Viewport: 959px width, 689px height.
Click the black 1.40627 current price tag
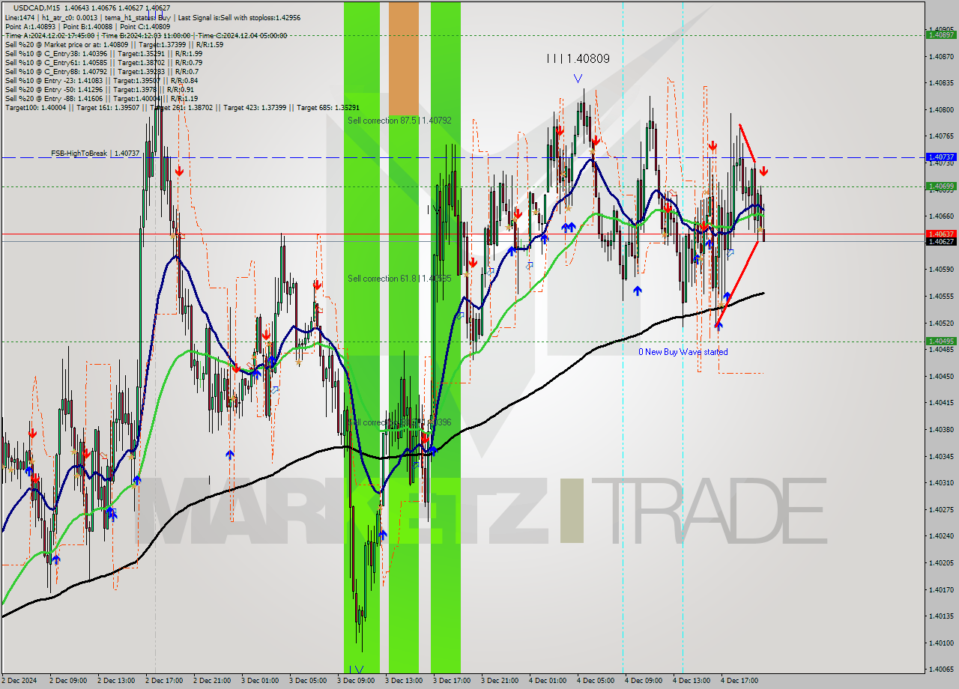941,241
